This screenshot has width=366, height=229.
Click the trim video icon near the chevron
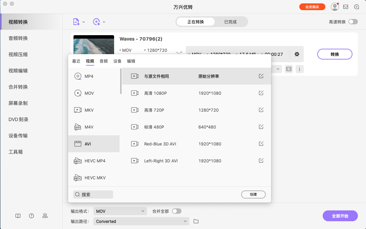click(288, 69)
